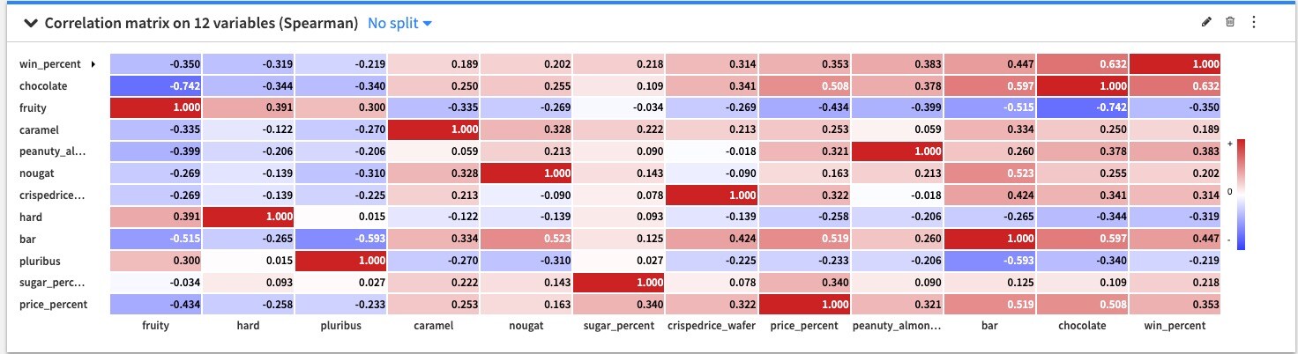Select the fruity column label at bottom
Image resolution: width=1298 pixels, height=354 pixels.
(156, 326)
